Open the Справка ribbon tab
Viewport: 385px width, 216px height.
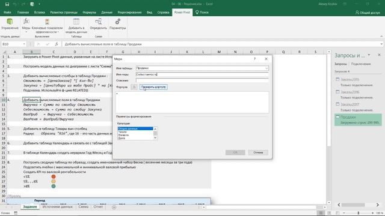pos(163,12)
